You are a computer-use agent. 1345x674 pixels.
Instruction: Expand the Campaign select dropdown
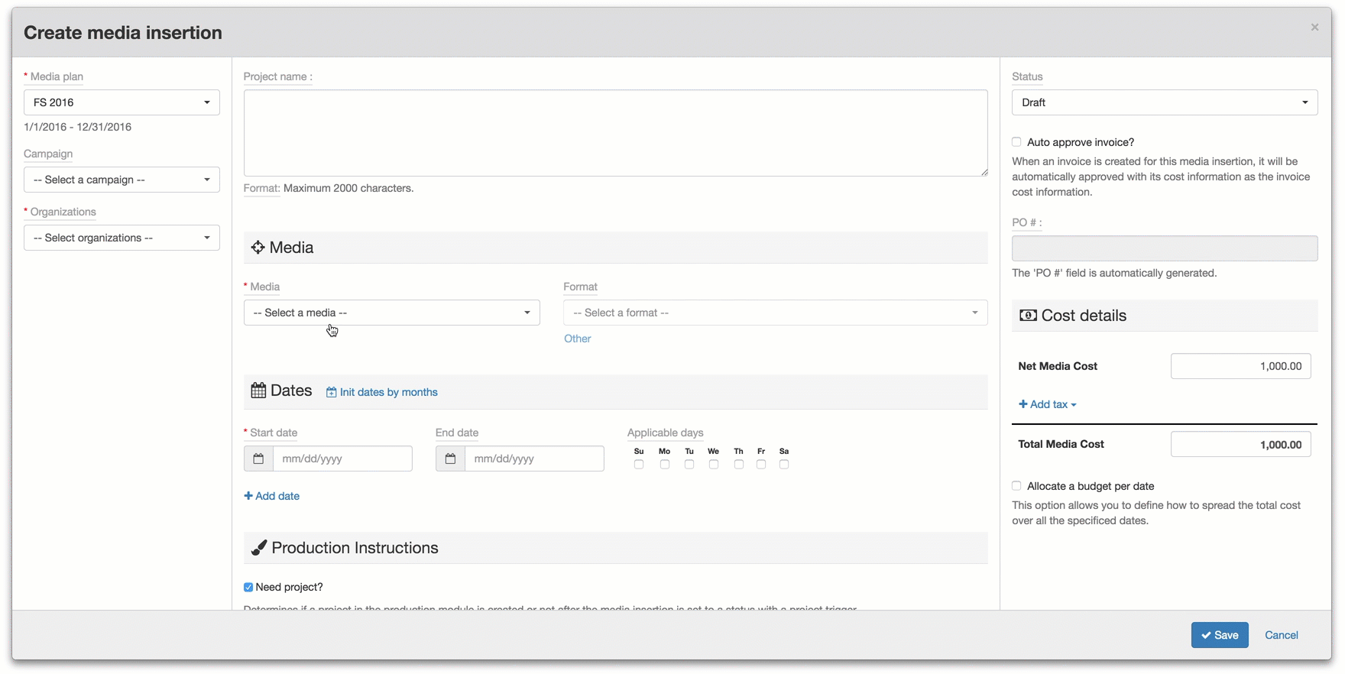122,180
